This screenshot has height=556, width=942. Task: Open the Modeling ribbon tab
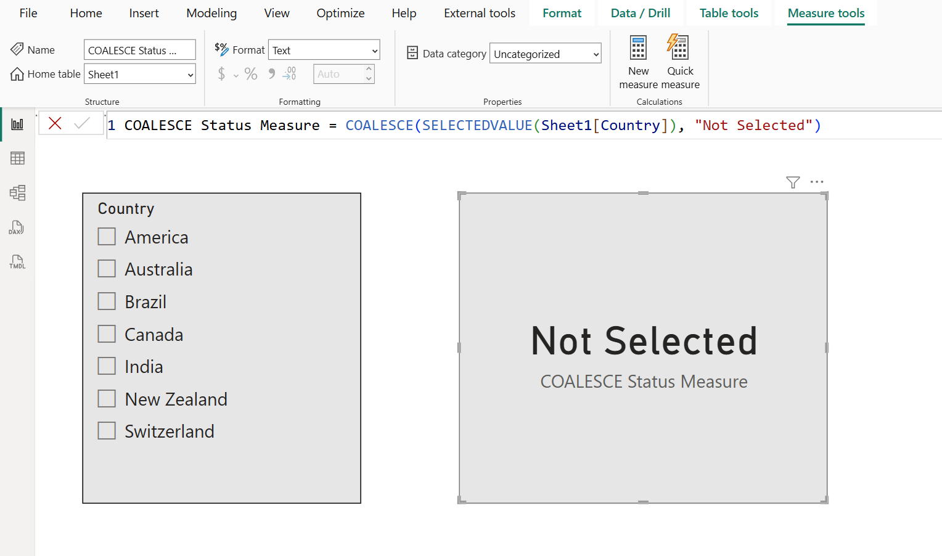211,13
